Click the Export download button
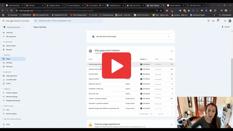Screen dimensions: 233x131 [226, 27]
